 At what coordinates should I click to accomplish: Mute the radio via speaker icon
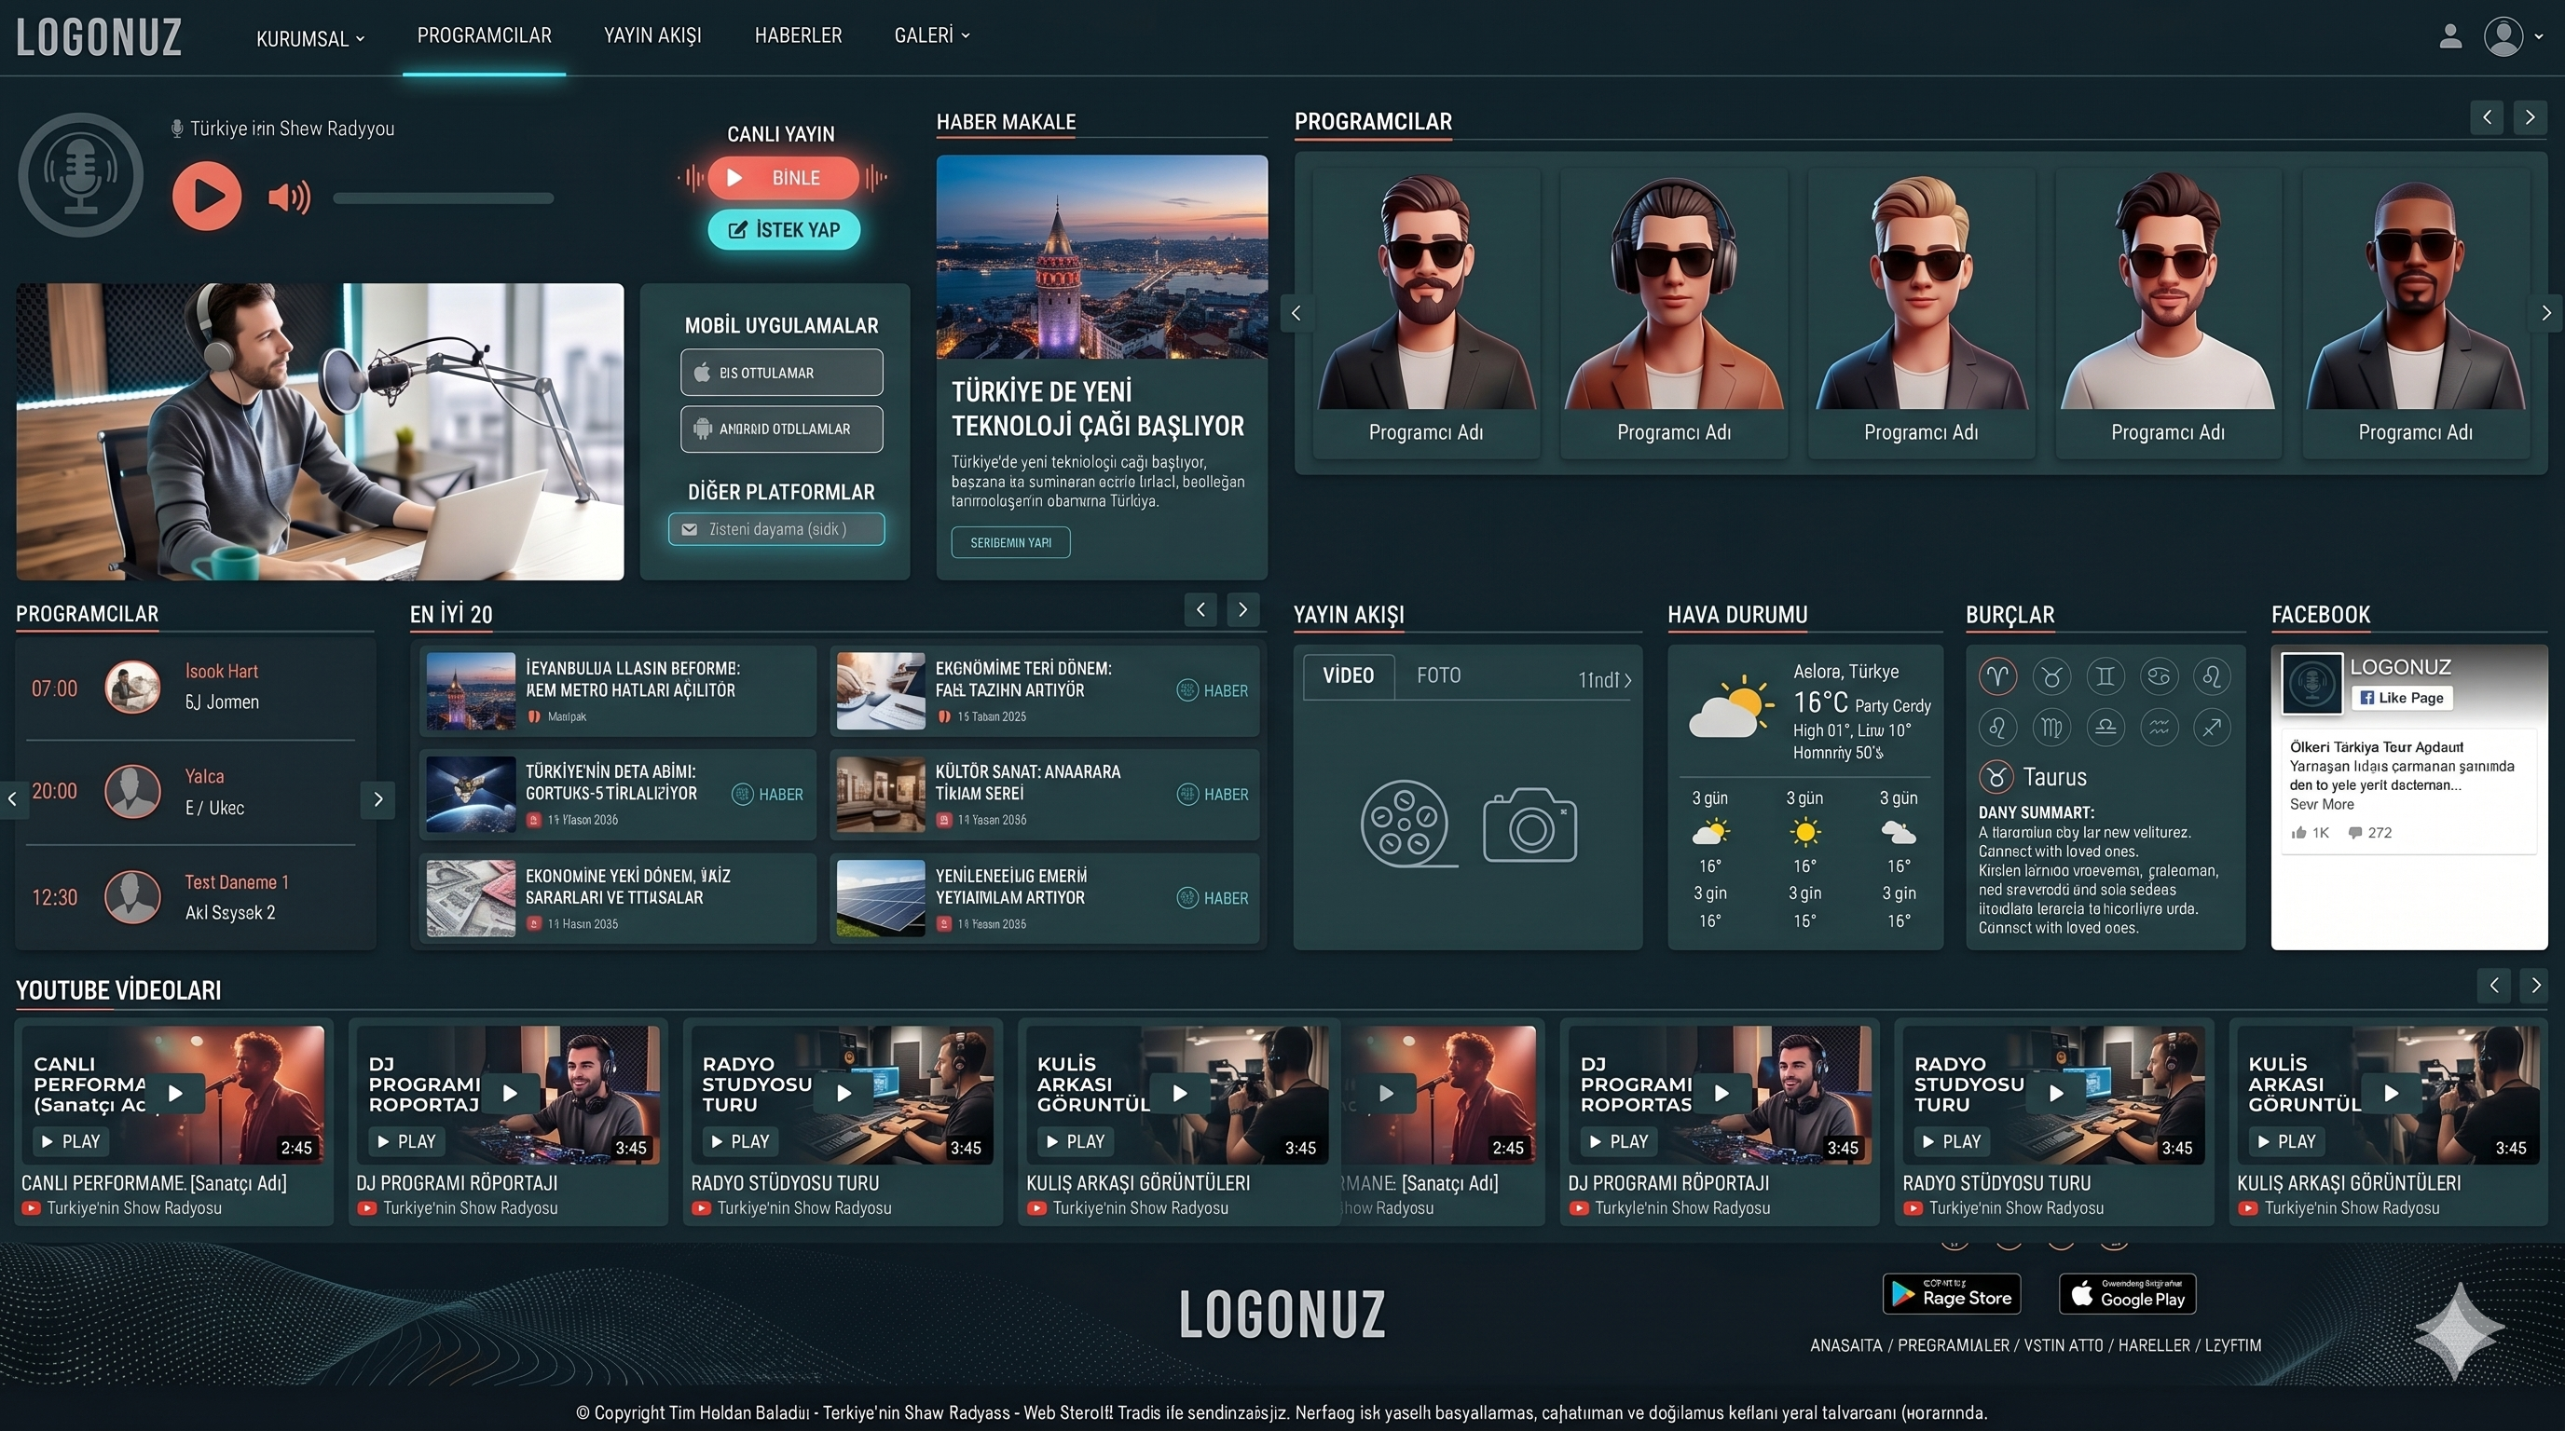(289, 197)
